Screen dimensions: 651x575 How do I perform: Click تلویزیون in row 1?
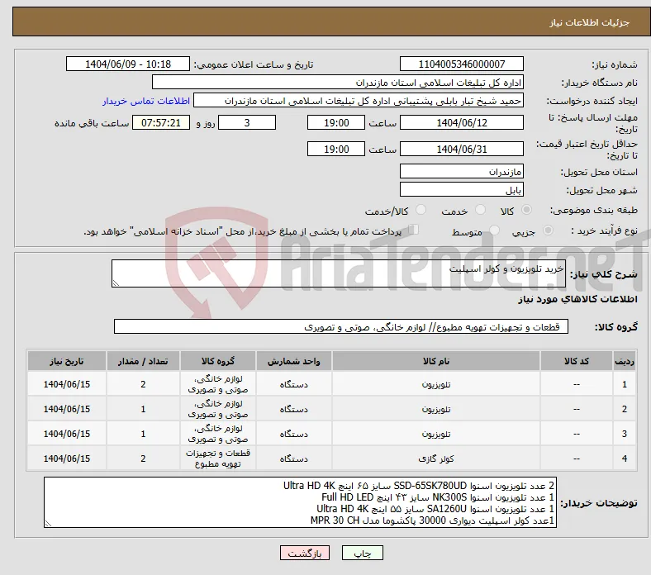pyautogui.click(x=436, y=384)
